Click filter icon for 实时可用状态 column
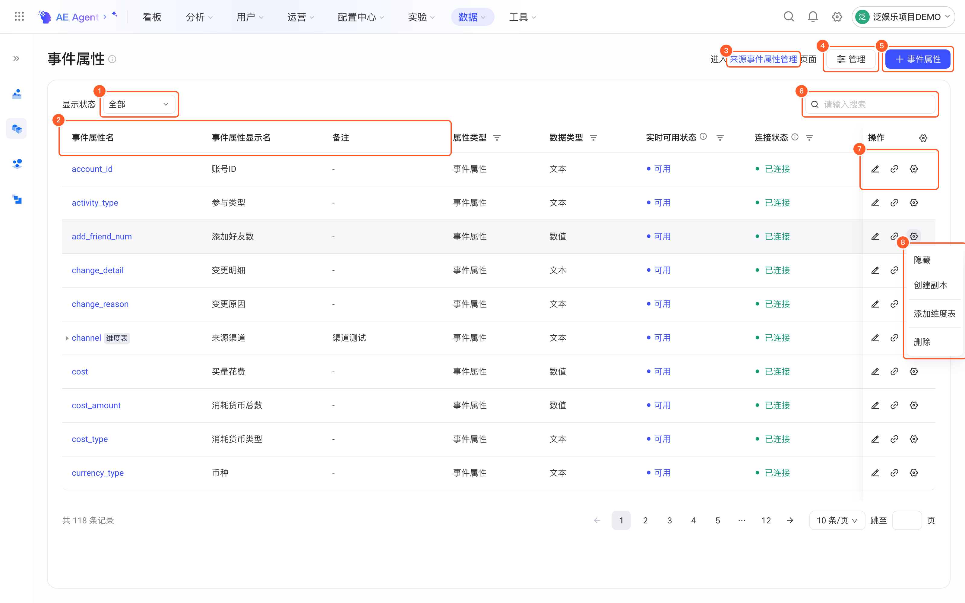Image resolution: width=965 pixels, height=603 pixels. pyautogui.click(x=720, y=138)
